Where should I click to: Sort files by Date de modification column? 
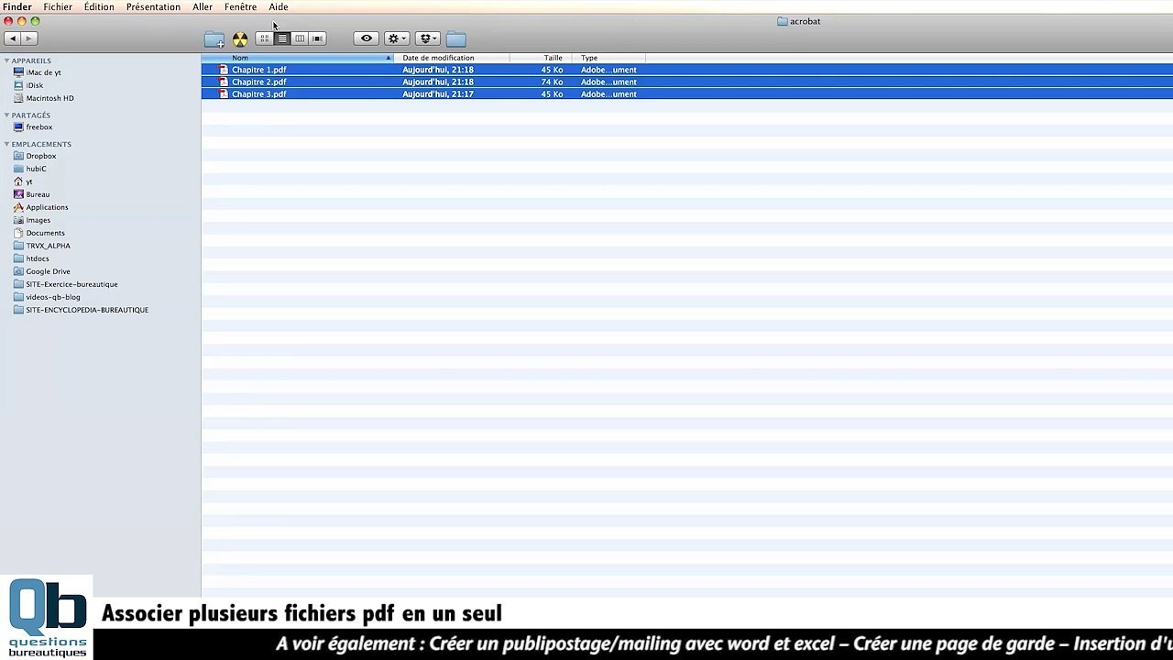coord(438,58)
